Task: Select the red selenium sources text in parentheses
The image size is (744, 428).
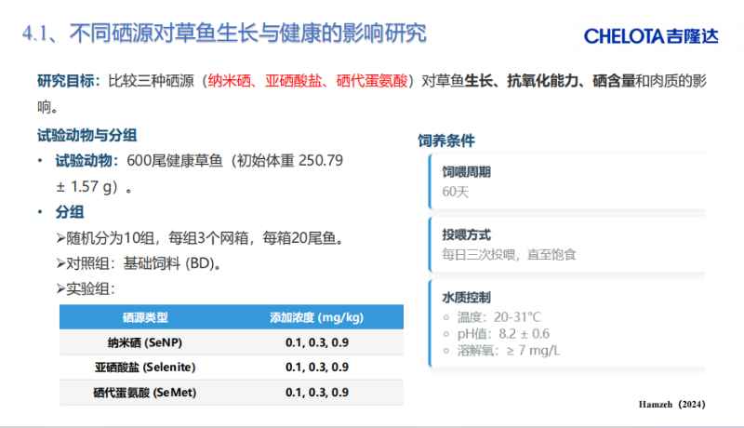Action: pyautogui.click(x=305, y=82)
